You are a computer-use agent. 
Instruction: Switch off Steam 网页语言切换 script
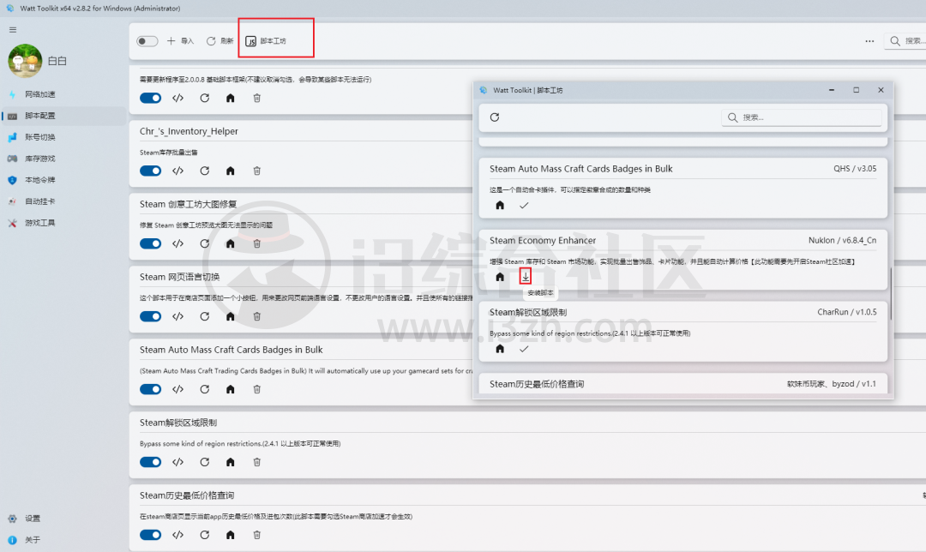[151, 316]
